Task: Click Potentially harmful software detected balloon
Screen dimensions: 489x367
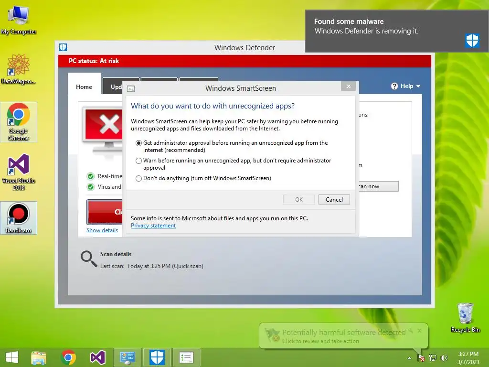Action: coord(343,336)
